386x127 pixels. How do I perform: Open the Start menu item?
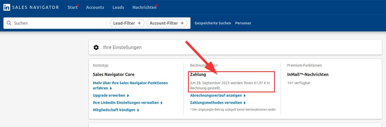click(x=73, y=7)
